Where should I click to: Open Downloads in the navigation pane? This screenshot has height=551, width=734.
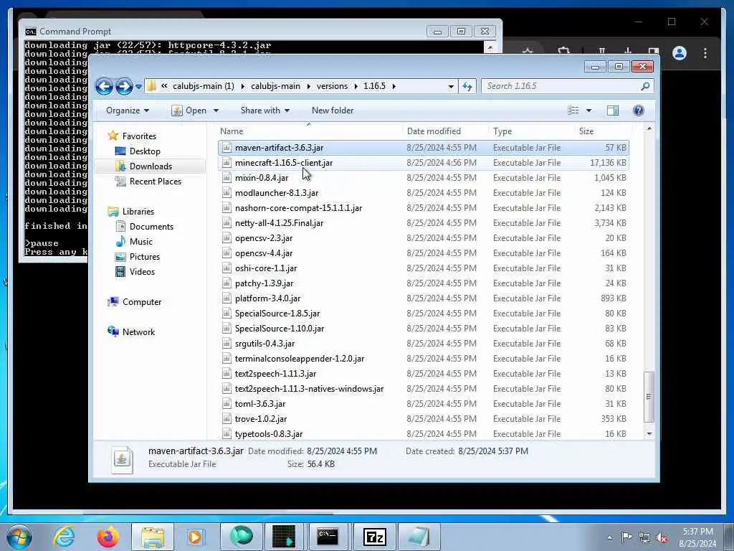pyautogui.click(x=151, y=166)
